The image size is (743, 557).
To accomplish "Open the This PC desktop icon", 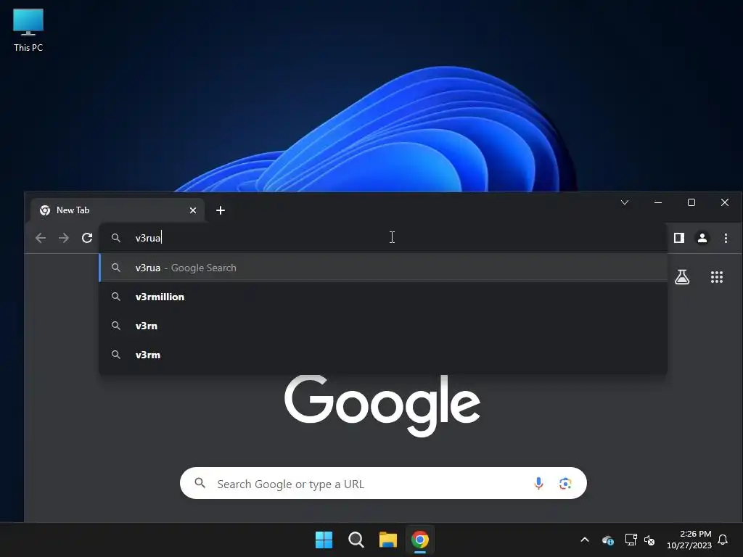I will (x=28, y=30).
